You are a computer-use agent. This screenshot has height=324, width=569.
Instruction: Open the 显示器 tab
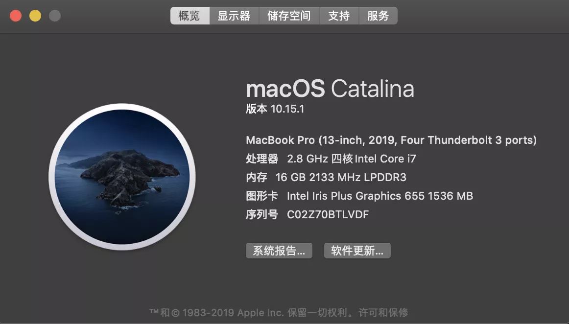click(234, 16)
